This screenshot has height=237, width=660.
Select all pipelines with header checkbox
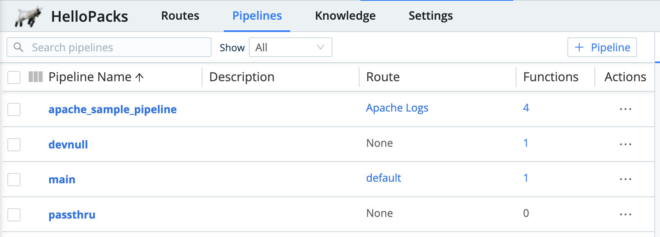(14, 77)
